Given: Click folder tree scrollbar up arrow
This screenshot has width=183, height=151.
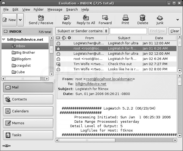Looking at the screenshot, I should (x=51, y=38).
